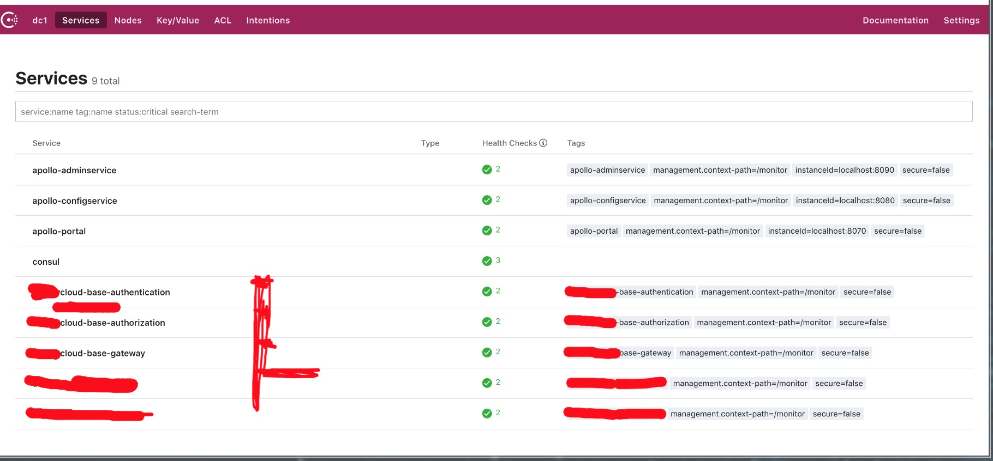This screenshot has width=993, height=461.
Task: Open the dc1 datacenter selector
Action: click(x=40, y=20)
